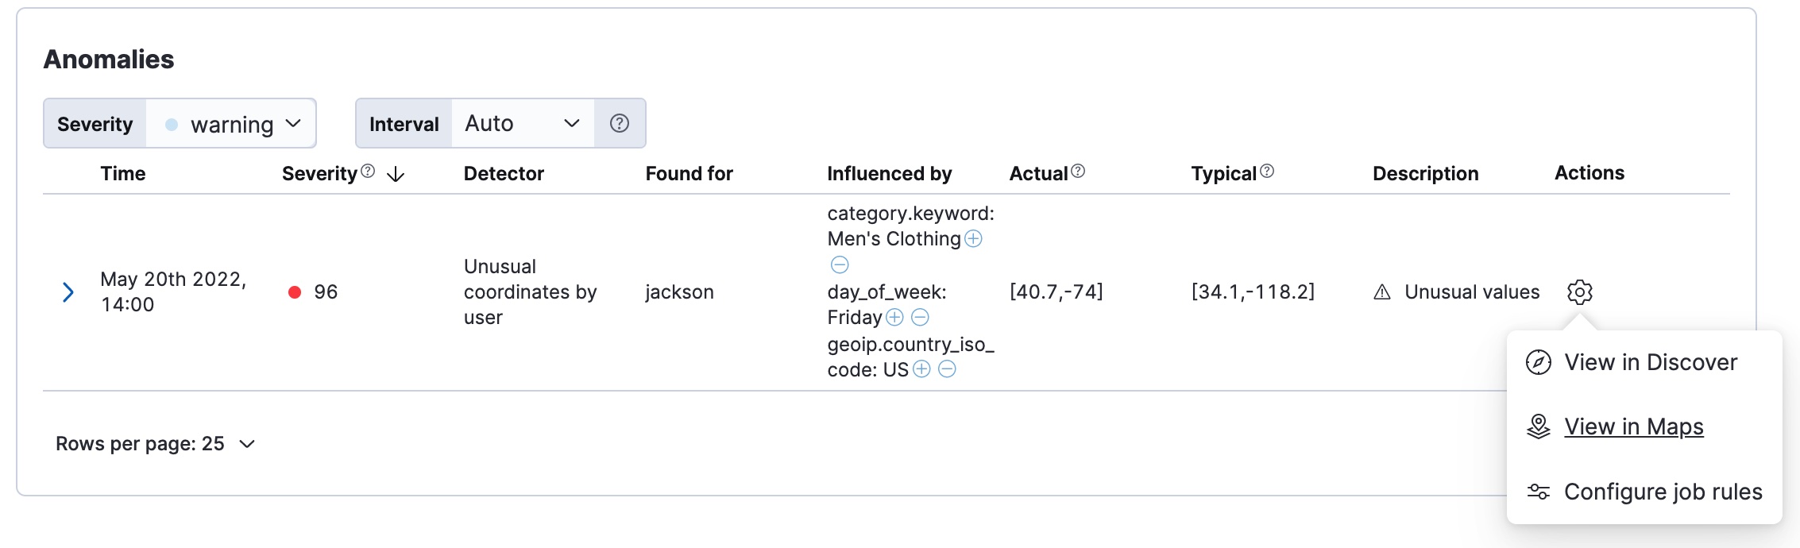Add filter for country code US
1800x548 pixels.
click(x=921, y=369)
